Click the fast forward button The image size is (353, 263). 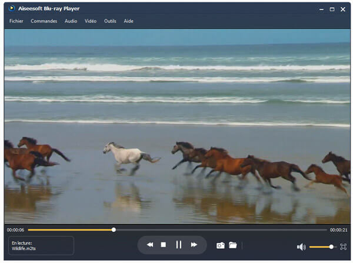194,245
